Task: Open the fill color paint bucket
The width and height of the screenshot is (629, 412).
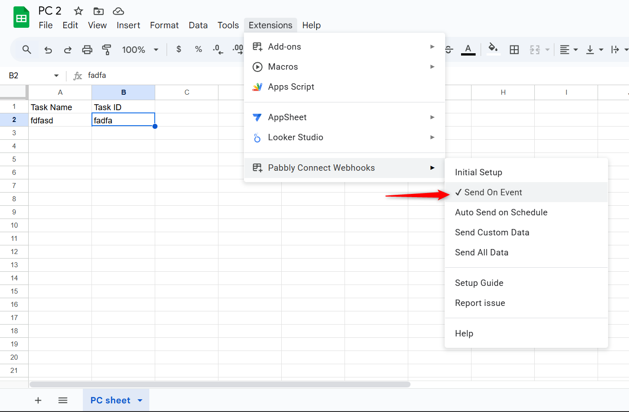Action: pos(492,49)
